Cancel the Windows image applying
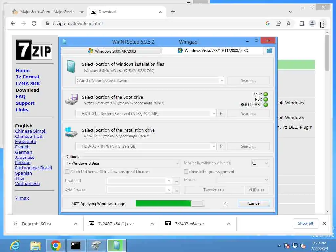The height and width of the screenshot is (252, 336). click(254, 203)
